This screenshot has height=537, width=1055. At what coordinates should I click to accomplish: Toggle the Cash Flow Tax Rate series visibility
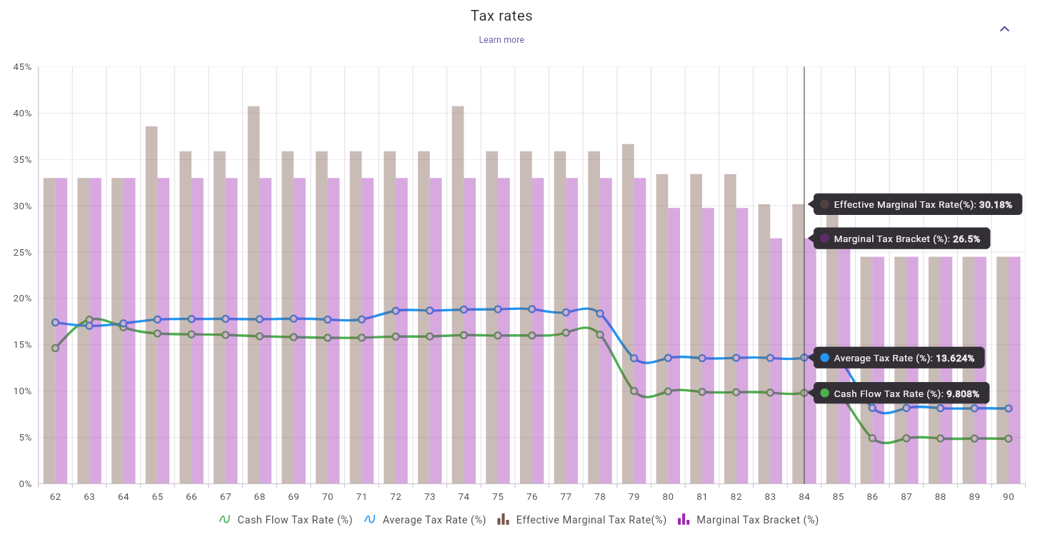click(x=286, y=519)
